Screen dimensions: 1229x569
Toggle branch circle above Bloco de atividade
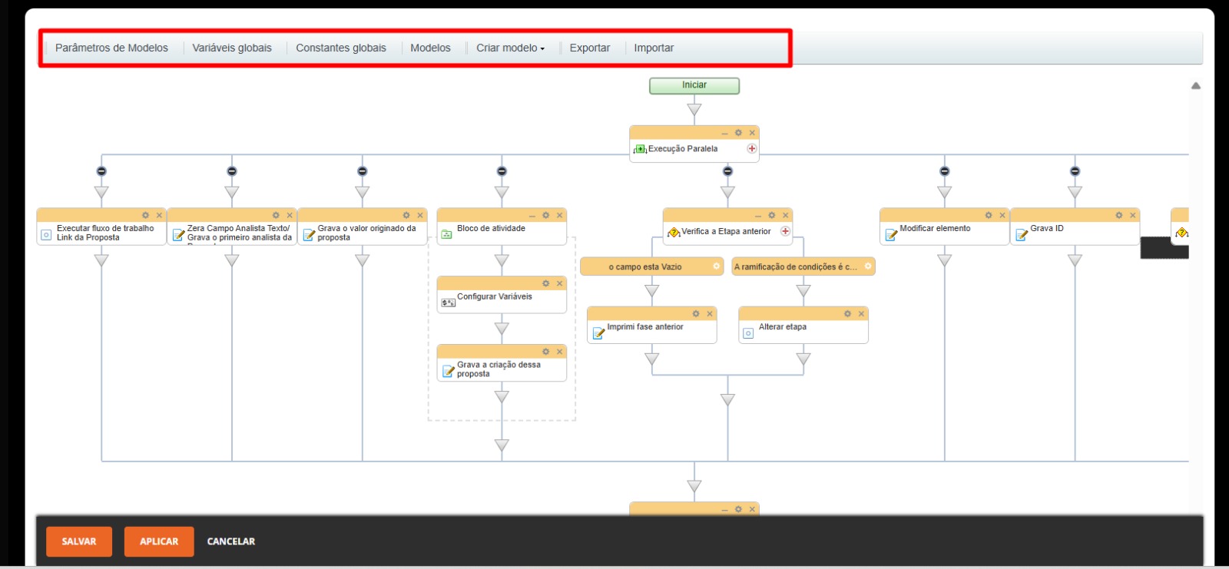tap(502, 171)
